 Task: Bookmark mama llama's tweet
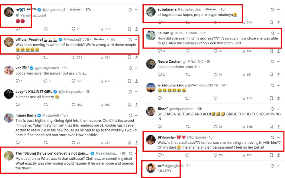coord(129,143)
